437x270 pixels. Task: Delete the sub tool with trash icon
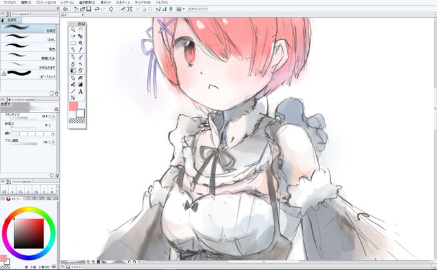click(x=57, y=93)
